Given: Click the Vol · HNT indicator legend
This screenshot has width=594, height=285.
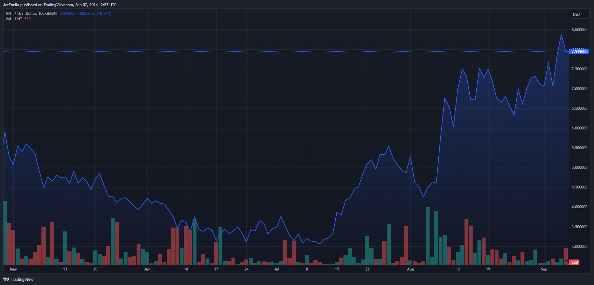Looking at the screenshot, I should pos(14,19).
